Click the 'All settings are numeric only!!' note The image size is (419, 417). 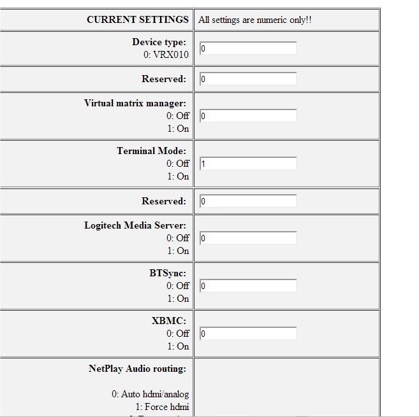click(x=255, y=20)
